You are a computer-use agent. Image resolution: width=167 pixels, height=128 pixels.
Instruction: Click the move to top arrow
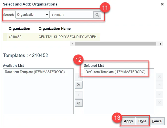(x=159, y=76)
